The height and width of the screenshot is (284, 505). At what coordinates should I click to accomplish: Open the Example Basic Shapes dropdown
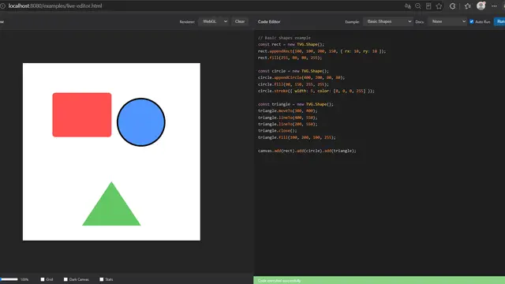[x=388, y=21]
